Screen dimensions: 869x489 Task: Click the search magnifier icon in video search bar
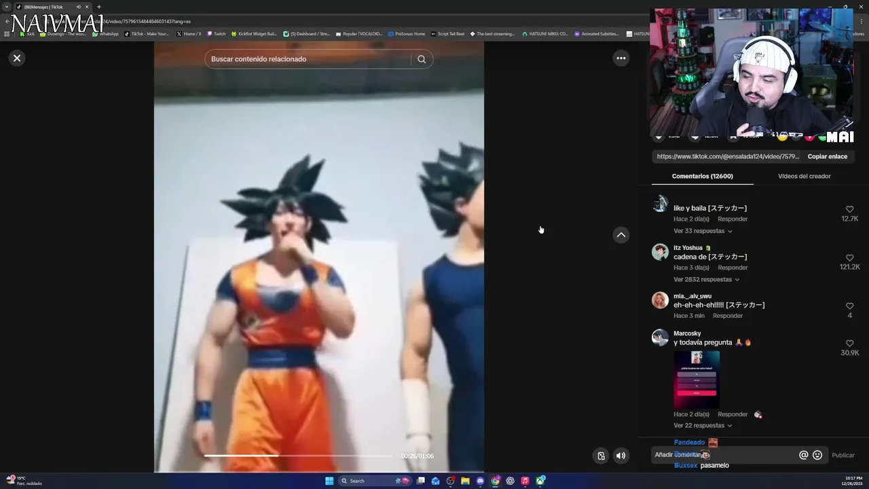(x=422, y=59)
